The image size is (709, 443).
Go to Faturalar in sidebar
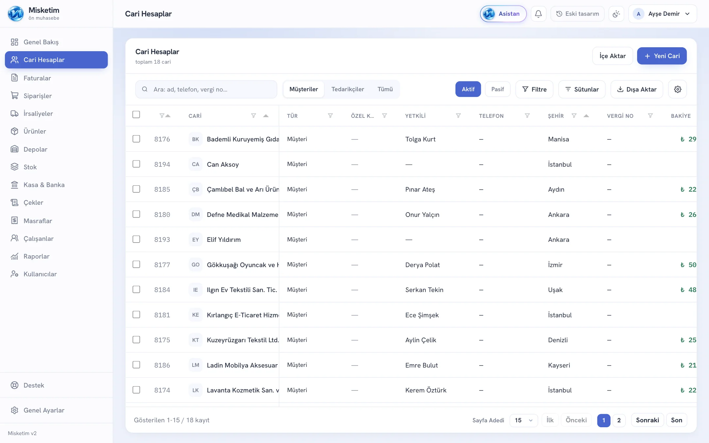click(56, 78)
